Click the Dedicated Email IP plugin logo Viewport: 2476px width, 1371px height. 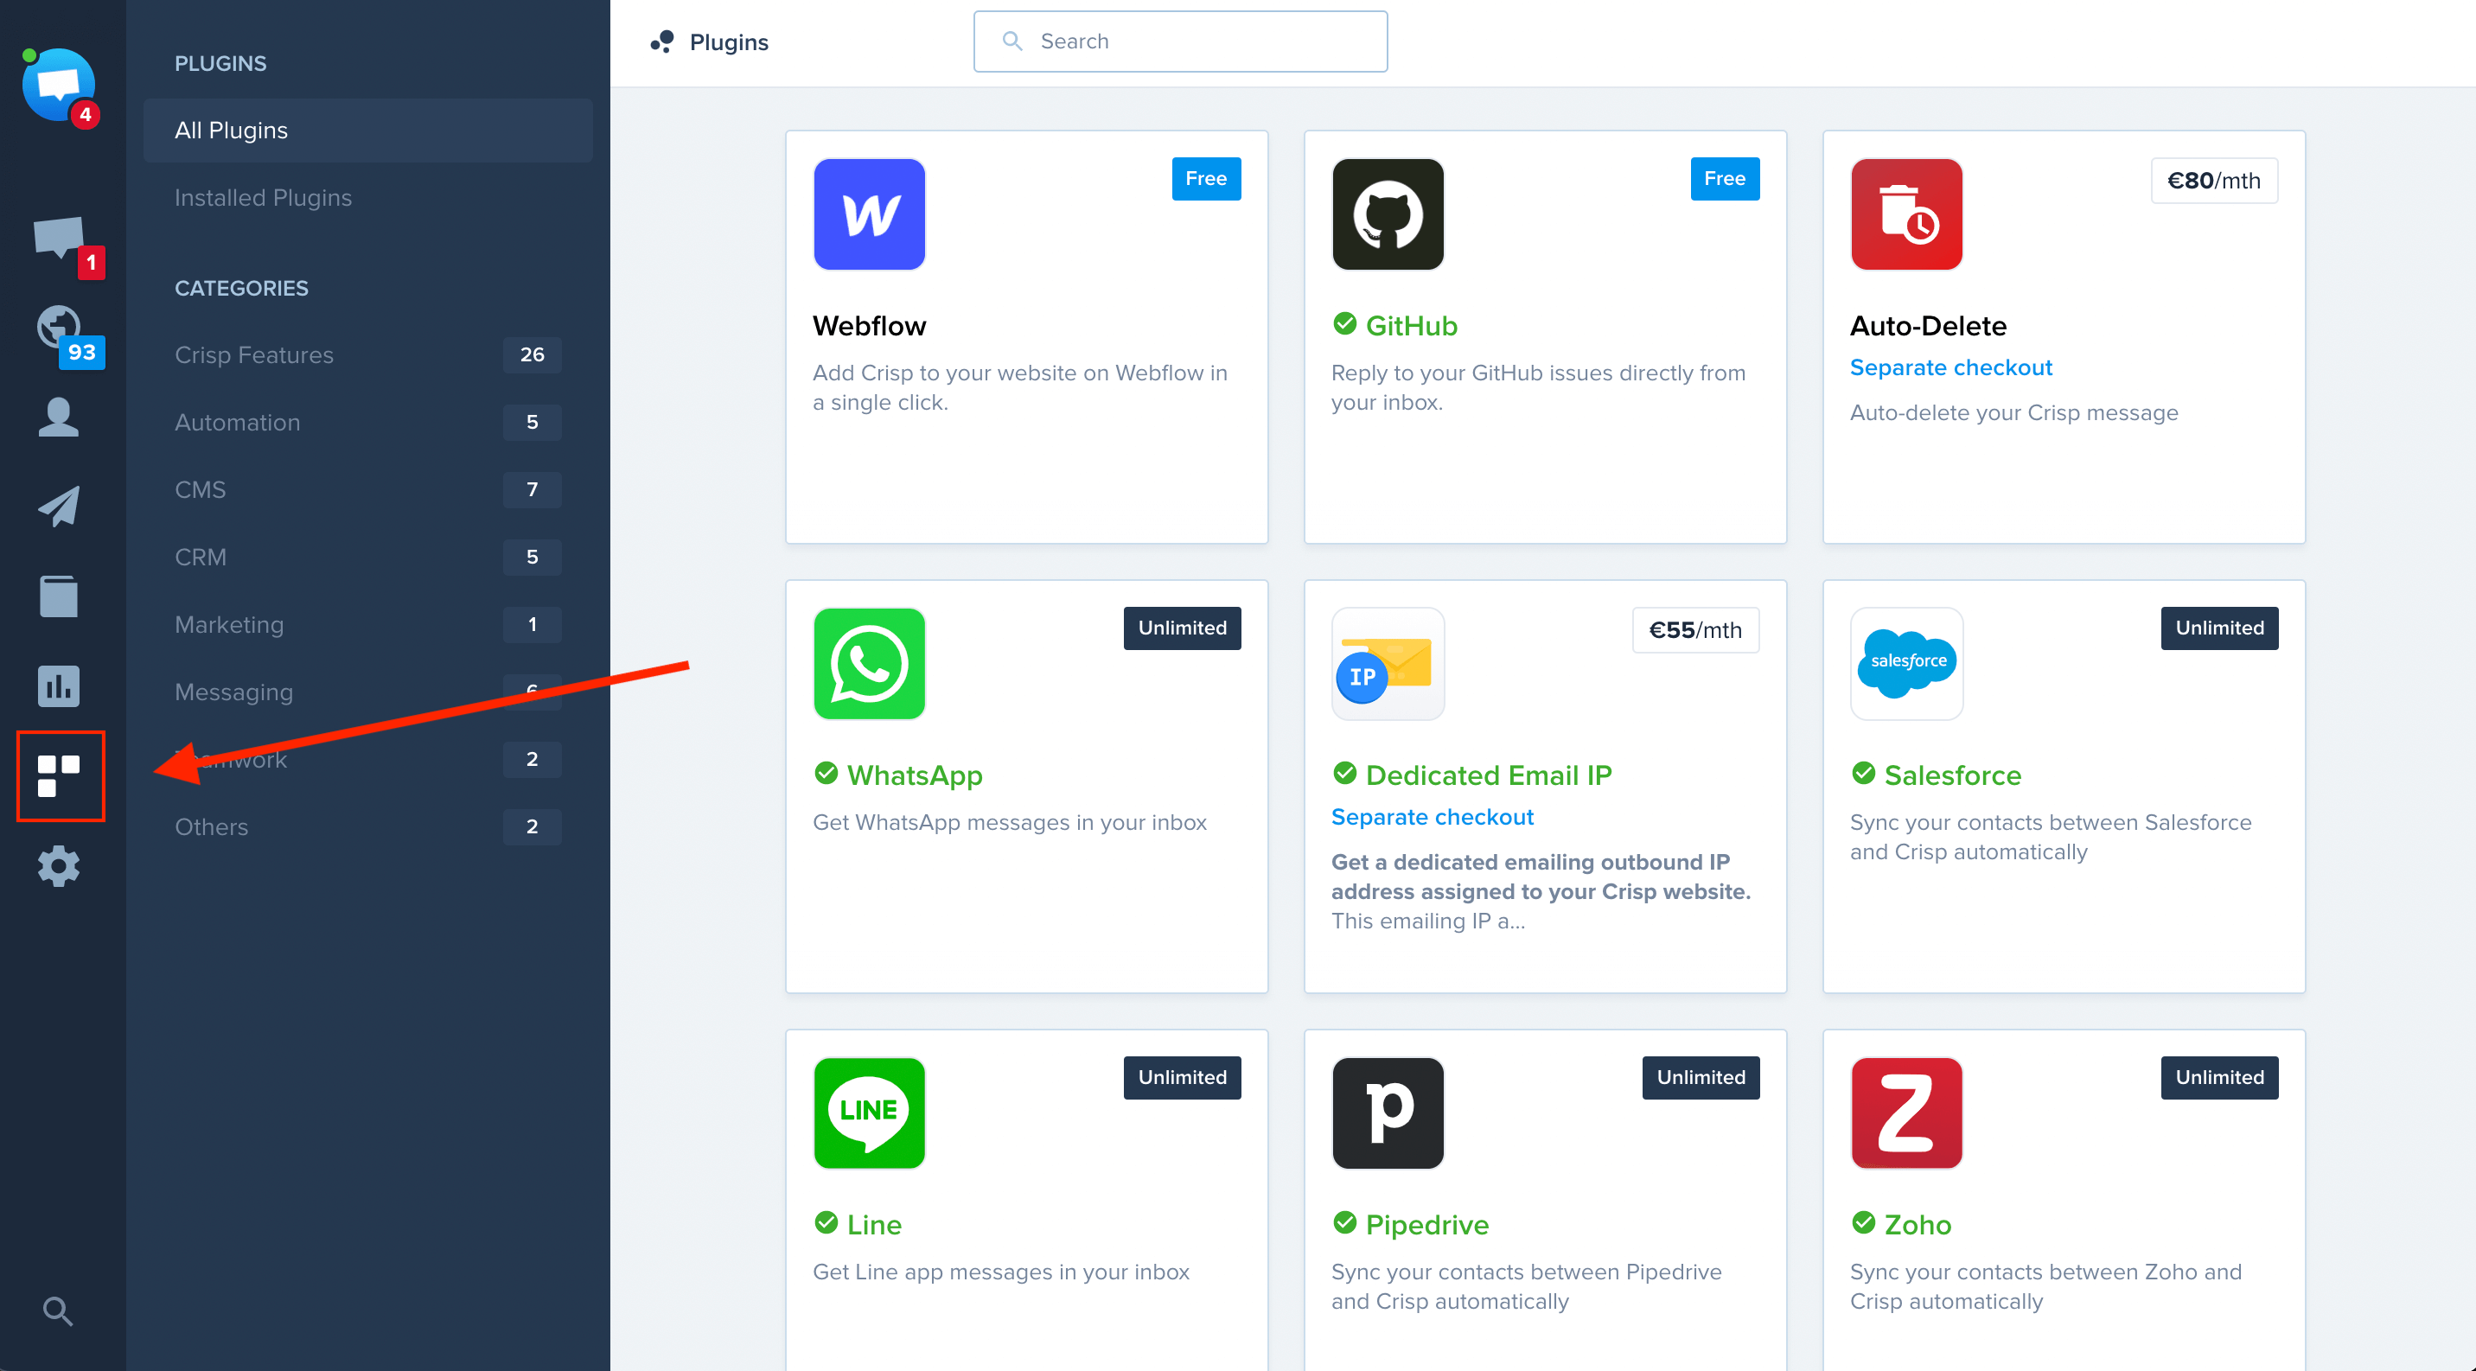pyautogui.click(x=1388, y=664)
